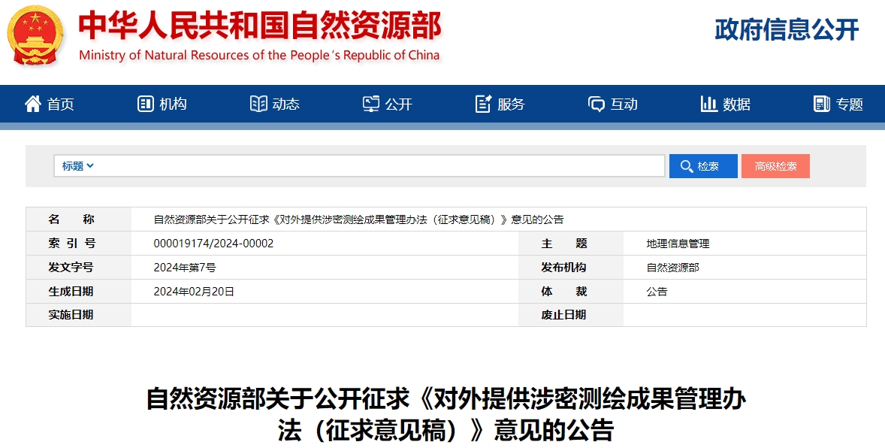
Task: Click the open book icon beside 动态
Action: (x=258, y=104)
